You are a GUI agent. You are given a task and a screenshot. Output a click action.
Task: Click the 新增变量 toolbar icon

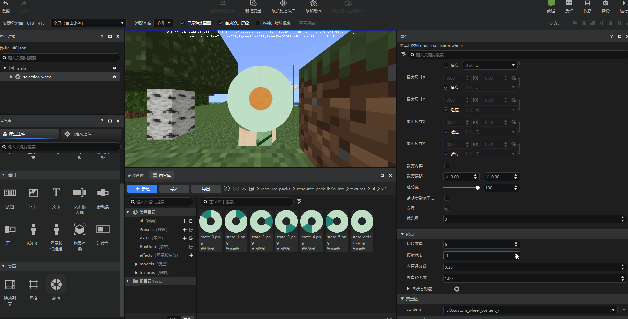pyautogui.click(x=253, y=3)
